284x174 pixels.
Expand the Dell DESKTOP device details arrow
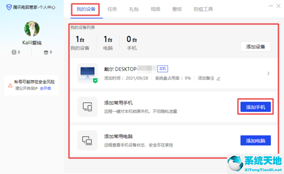pyautogui.click(x=268, y=74)
